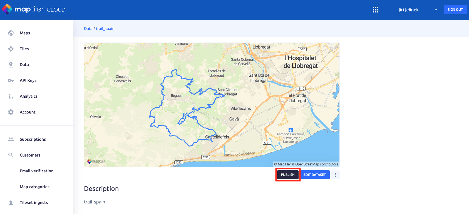Click the Castelldefels label on the map

(x=217, y=137)
